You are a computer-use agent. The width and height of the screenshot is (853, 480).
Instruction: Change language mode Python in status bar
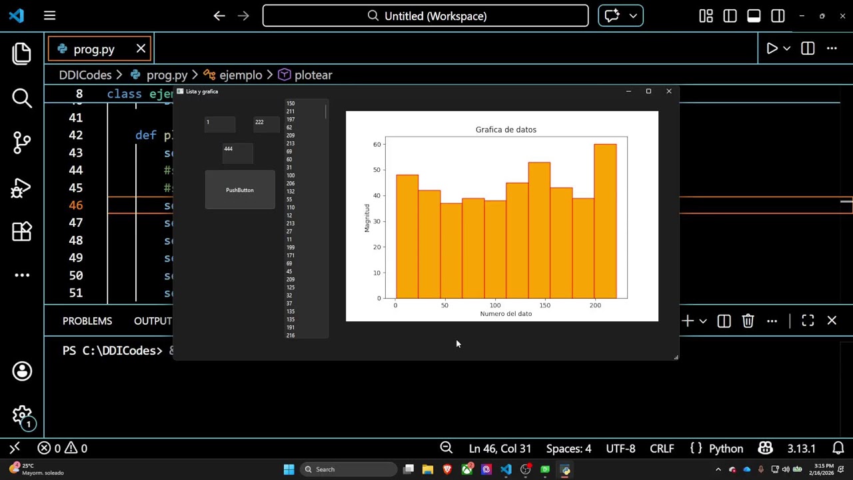click(726, 448)
